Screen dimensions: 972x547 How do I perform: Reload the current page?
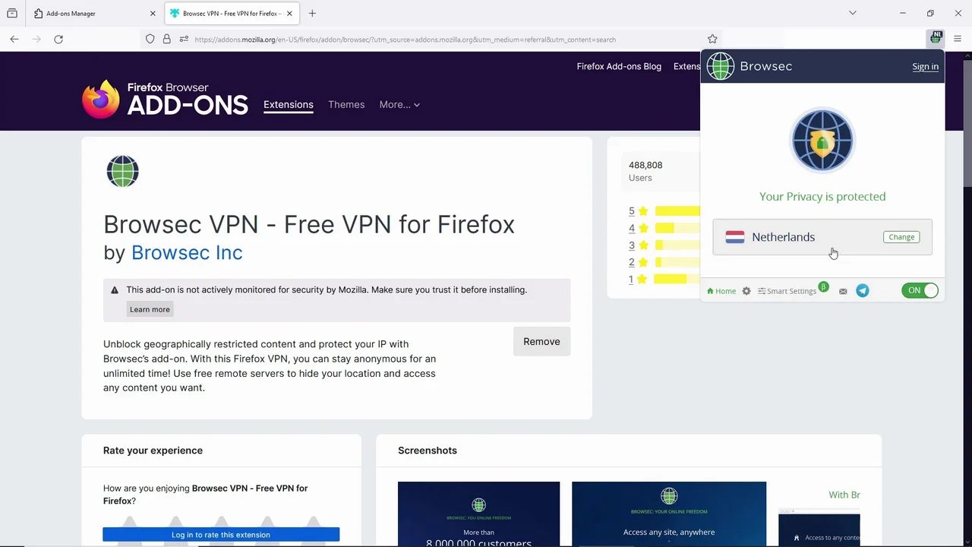point(58,39)
